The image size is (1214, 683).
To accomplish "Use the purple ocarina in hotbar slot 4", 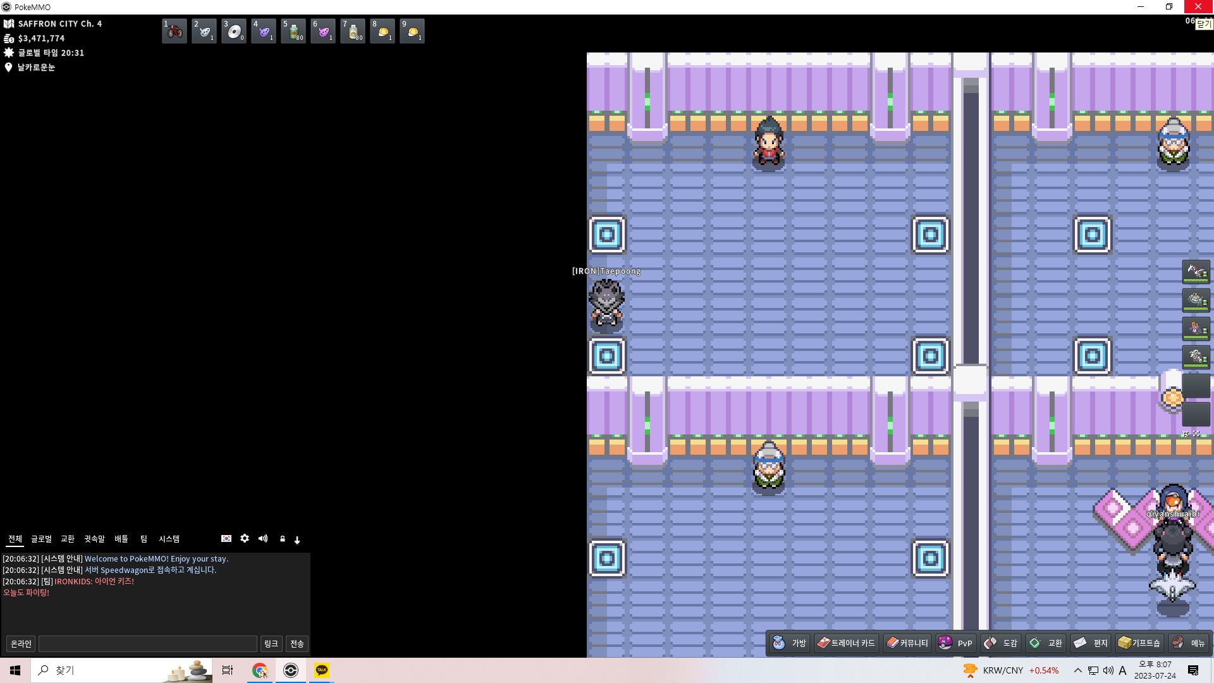I will coord(264,31).
